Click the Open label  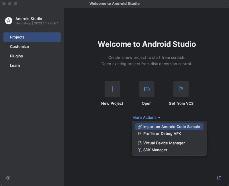tap(147, 104)
